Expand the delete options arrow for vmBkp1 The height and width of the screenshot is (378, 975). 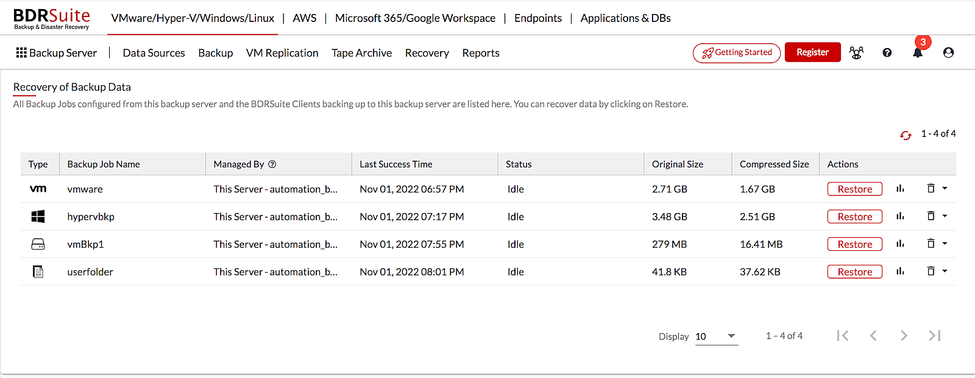point(945,243)
